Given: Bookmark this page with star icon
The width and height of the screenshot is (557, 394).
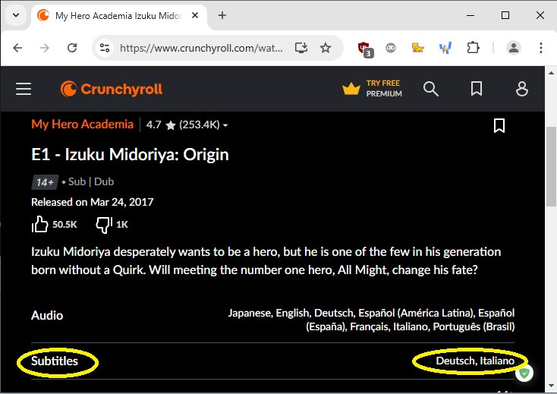Looking at the screenshot, I should click(x=326, y=48).
